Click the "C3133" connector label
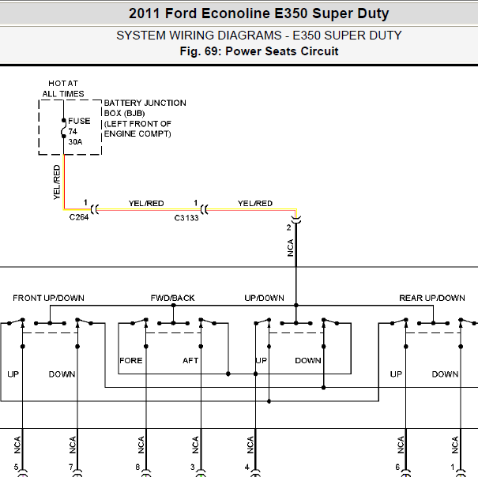 pos(186,218)
